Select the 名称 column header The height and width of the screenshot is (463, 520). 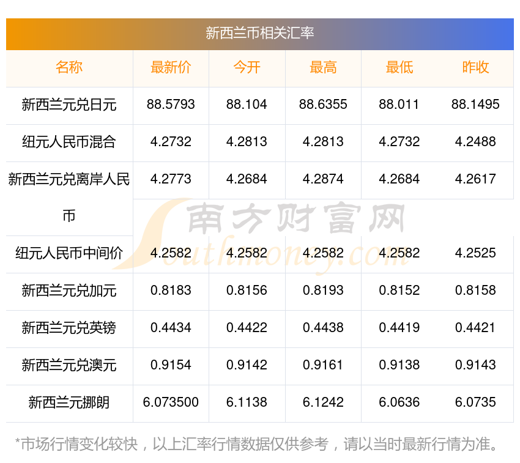coord(69,67)
